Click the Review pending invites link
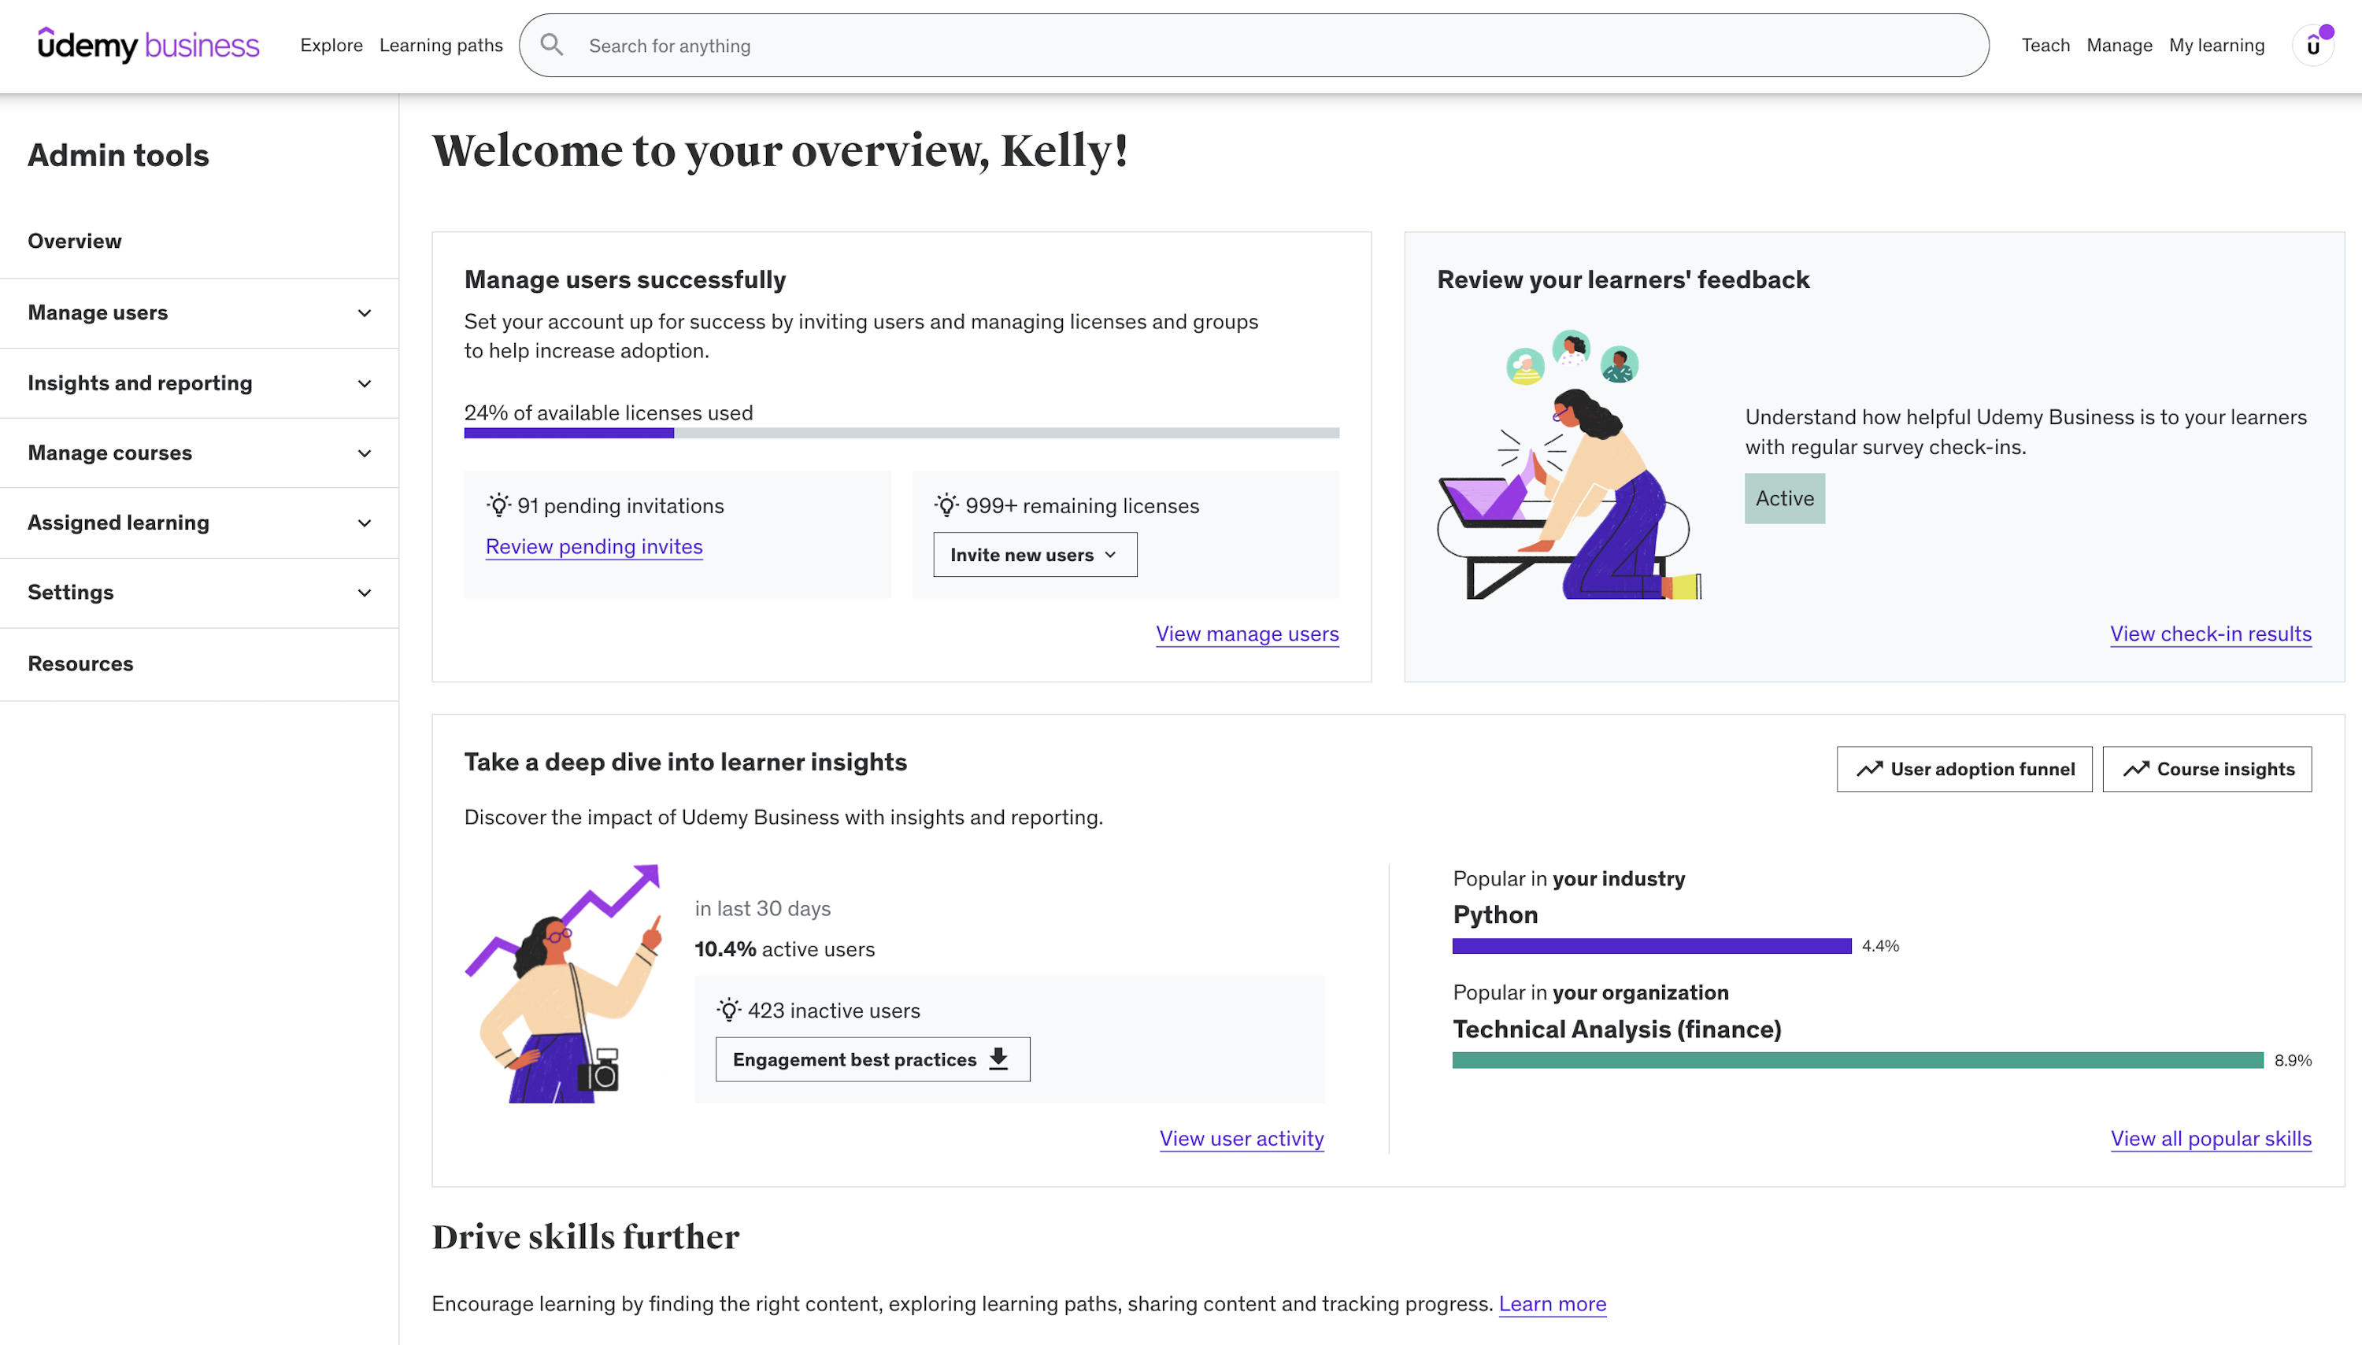 (x=594, y=547)
